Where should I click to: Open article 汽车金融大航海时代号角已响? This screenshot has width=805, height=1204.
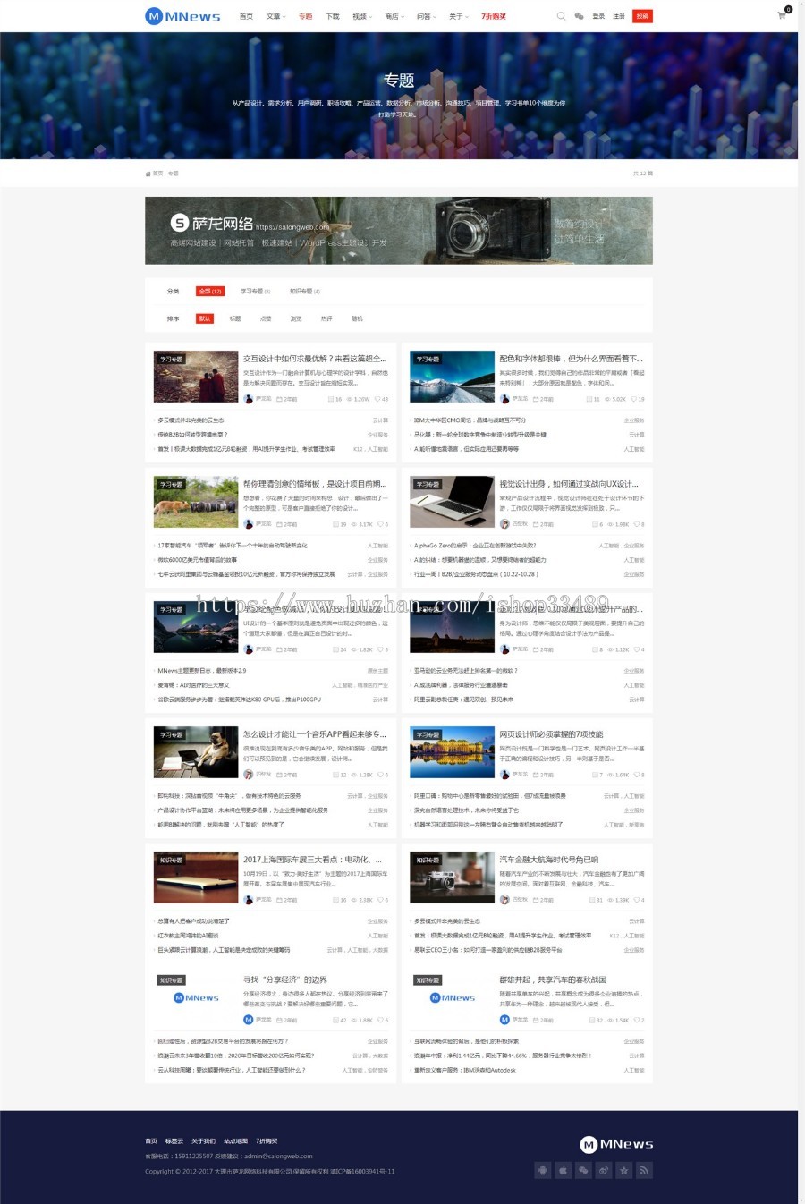point(549,860)
